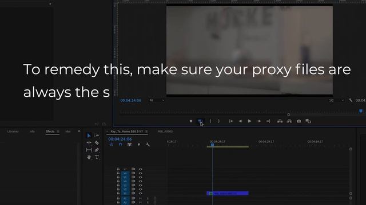Toggle insert sequences as nests icon
Viewport: 366px width, 205px height.
pyautogui.click(x=112, y=145)
